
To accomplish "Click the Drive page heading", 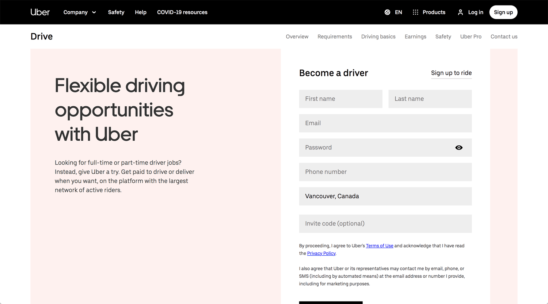I will (42, 37).
